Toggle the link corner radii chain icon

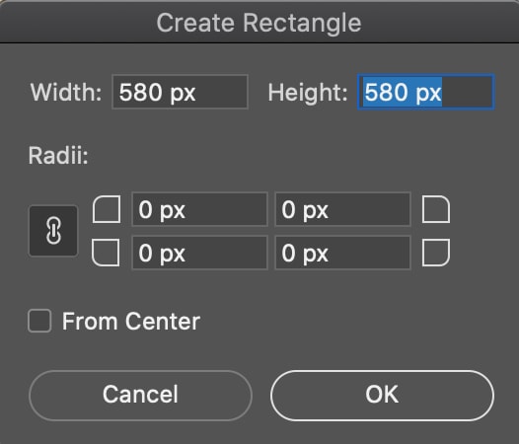(53, 231)
